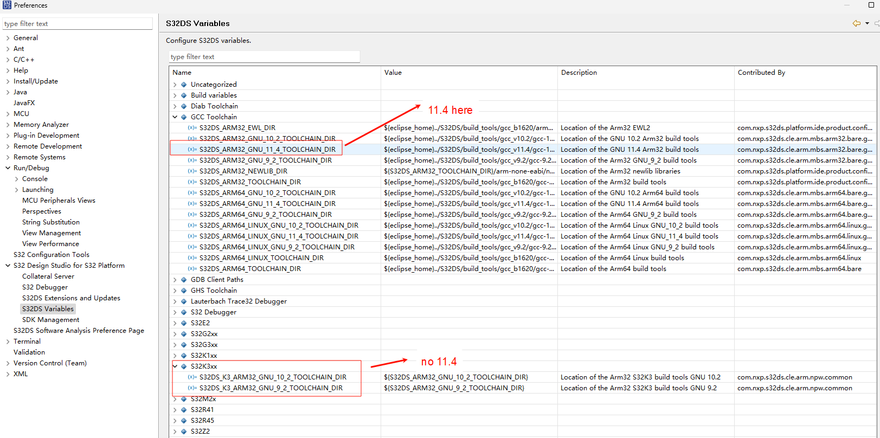The image size is (880, 438).
Task: Click the Lauterbach Trace32 Debugger diamond icon
Action: tap(184, 301)
